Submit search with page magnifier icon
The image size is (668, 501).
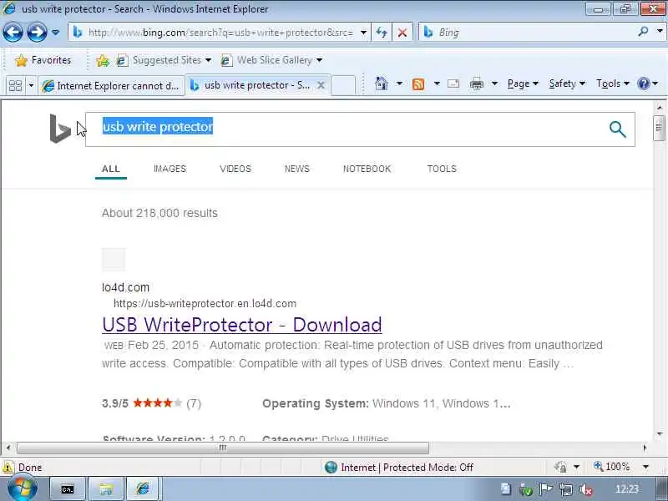pyautogui.click(x=617, y=129)
